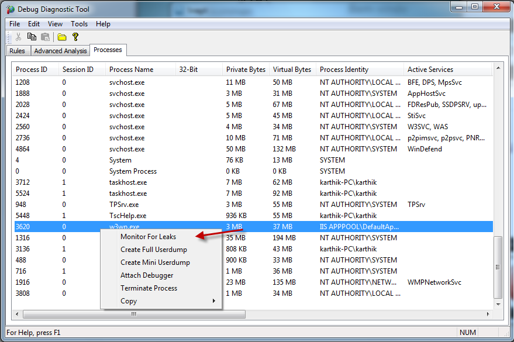Sort by Active Services column header
The image size is (514, 342).
tap(448, 70)
